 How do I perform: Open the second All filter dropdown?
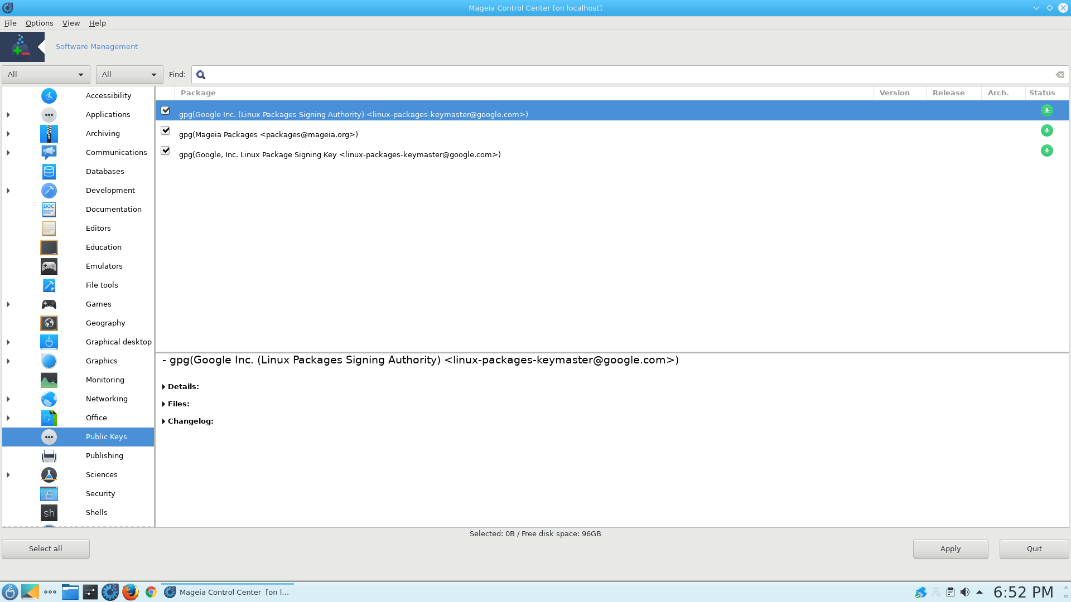click(129, 75)
